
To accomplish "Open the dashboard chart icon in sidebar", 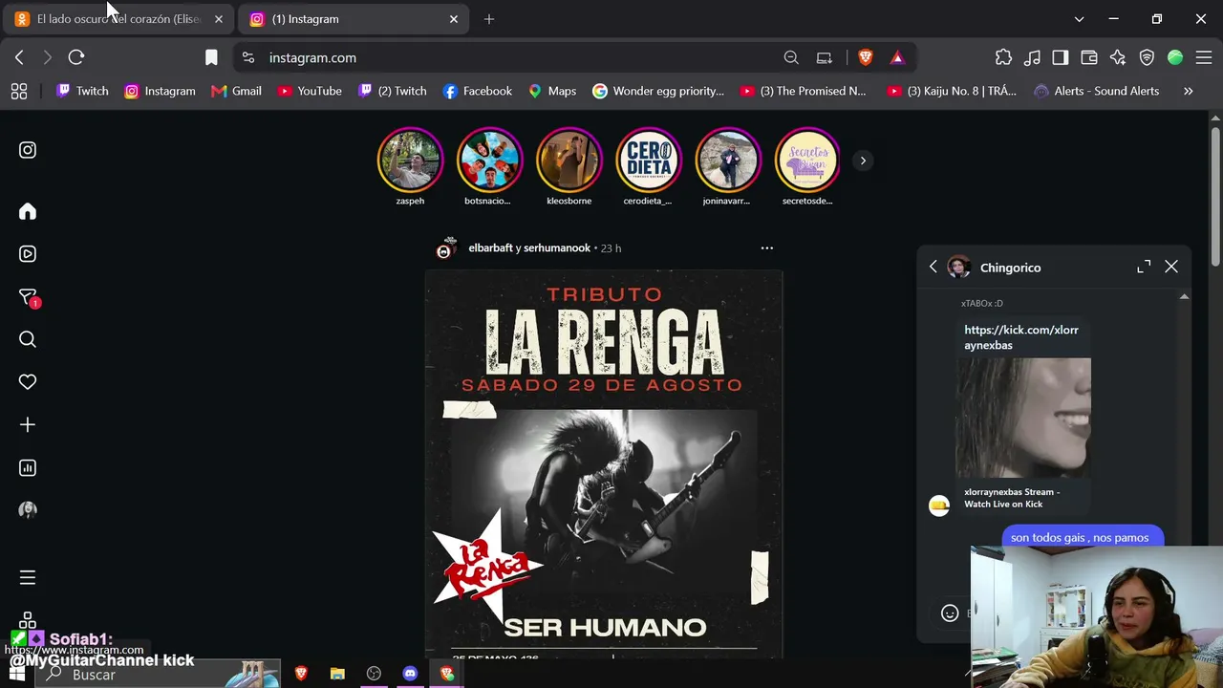I will (28, 468).
